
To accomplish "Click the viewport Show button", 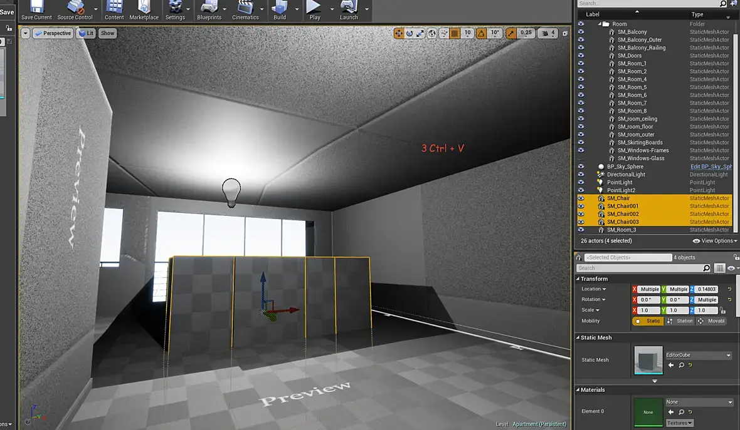I will point(108,33).
